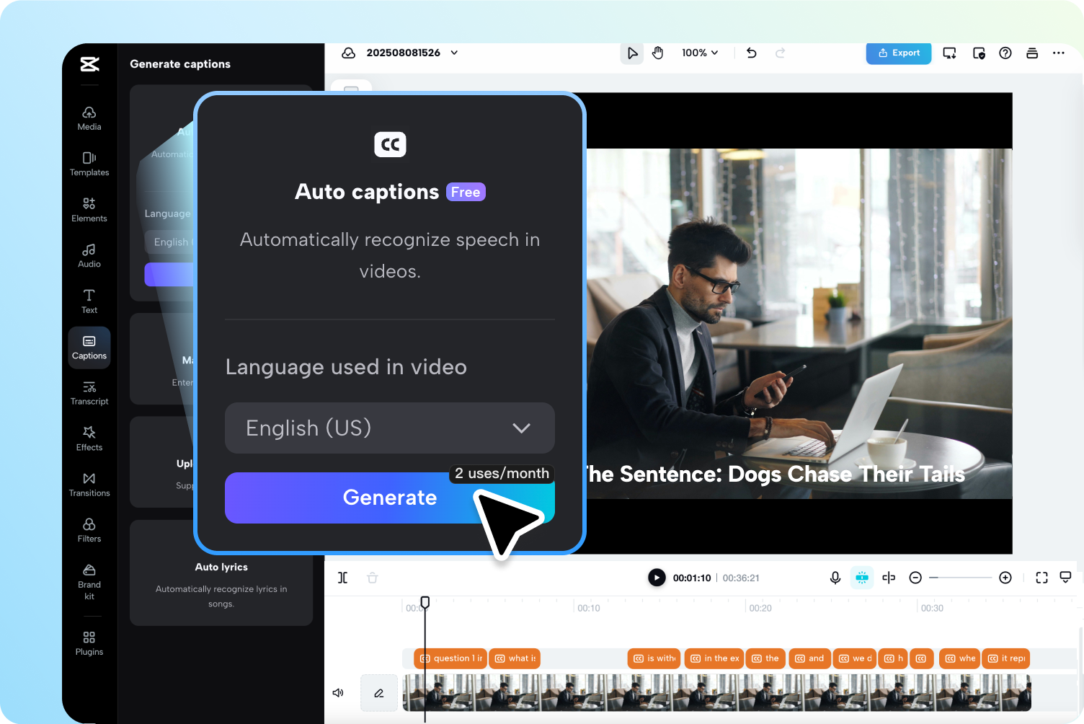Select the 'question 1 ir' caption clip
Image resolution: width=1084 pixels, height=724 pixels.
tap(450, 658)
